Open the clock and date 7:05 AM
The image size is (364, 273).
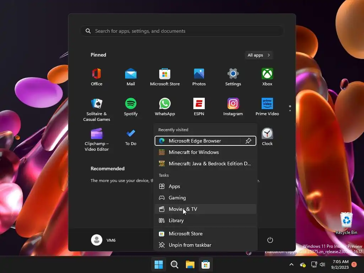[340, 264]
